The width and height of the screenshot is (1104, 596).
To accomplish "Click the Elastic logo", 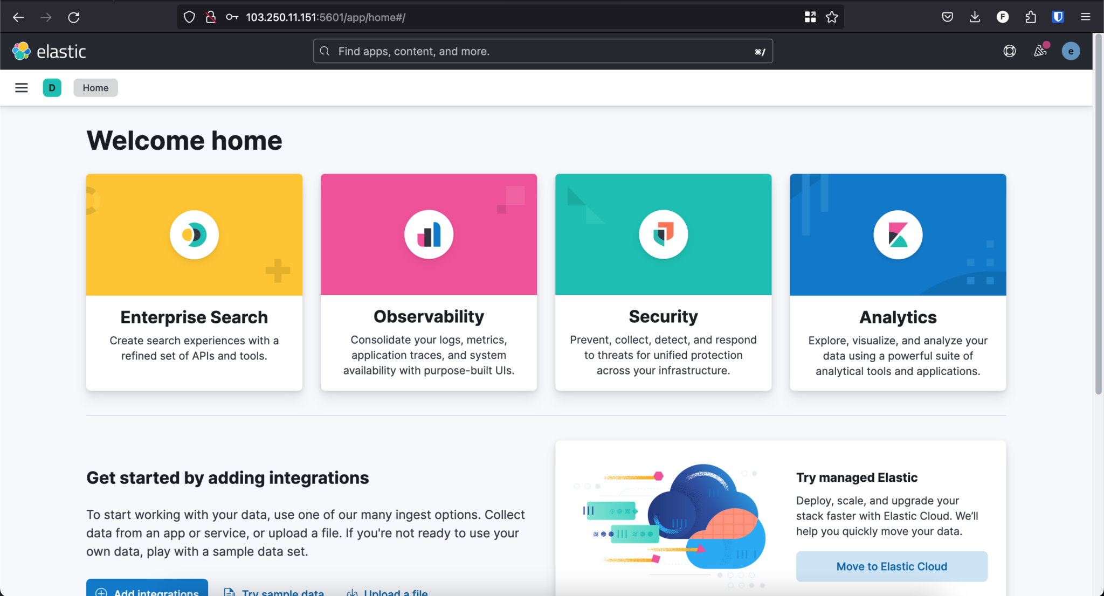I will [x=22, y=51].
